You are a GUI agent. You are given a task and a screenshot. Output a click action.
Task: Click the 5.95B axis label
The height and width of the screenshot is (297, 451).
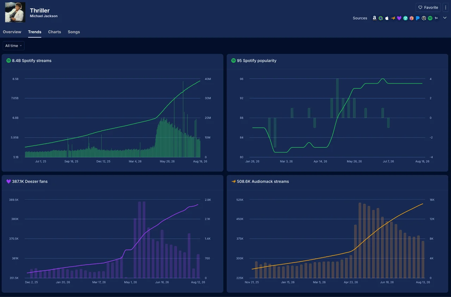coord(15,137)
